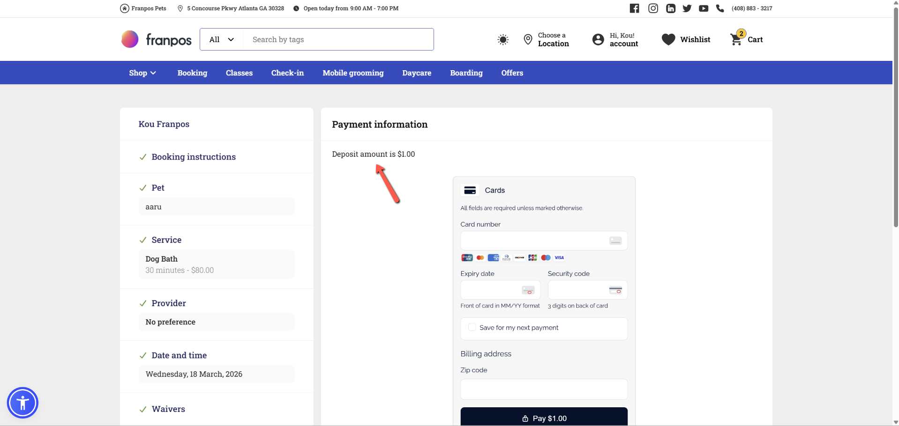The width and height of the screenshot is (899, 426).
Task: Click the shopping cart icon
Action: (736, 40)
